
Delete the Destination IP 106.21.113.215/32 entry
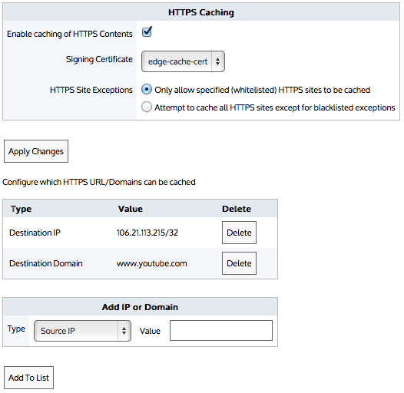coord(239,233)
